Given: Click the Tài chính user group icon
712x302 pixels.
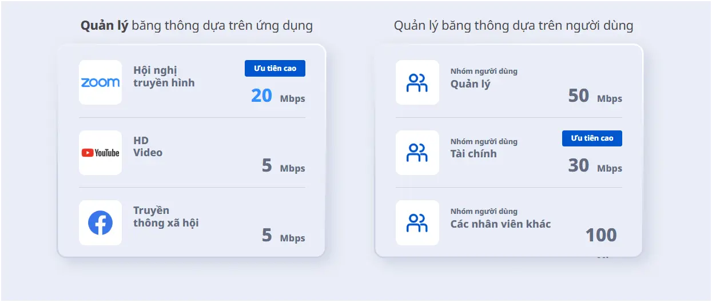Looking at the screenshot, I should pos(417,153).
